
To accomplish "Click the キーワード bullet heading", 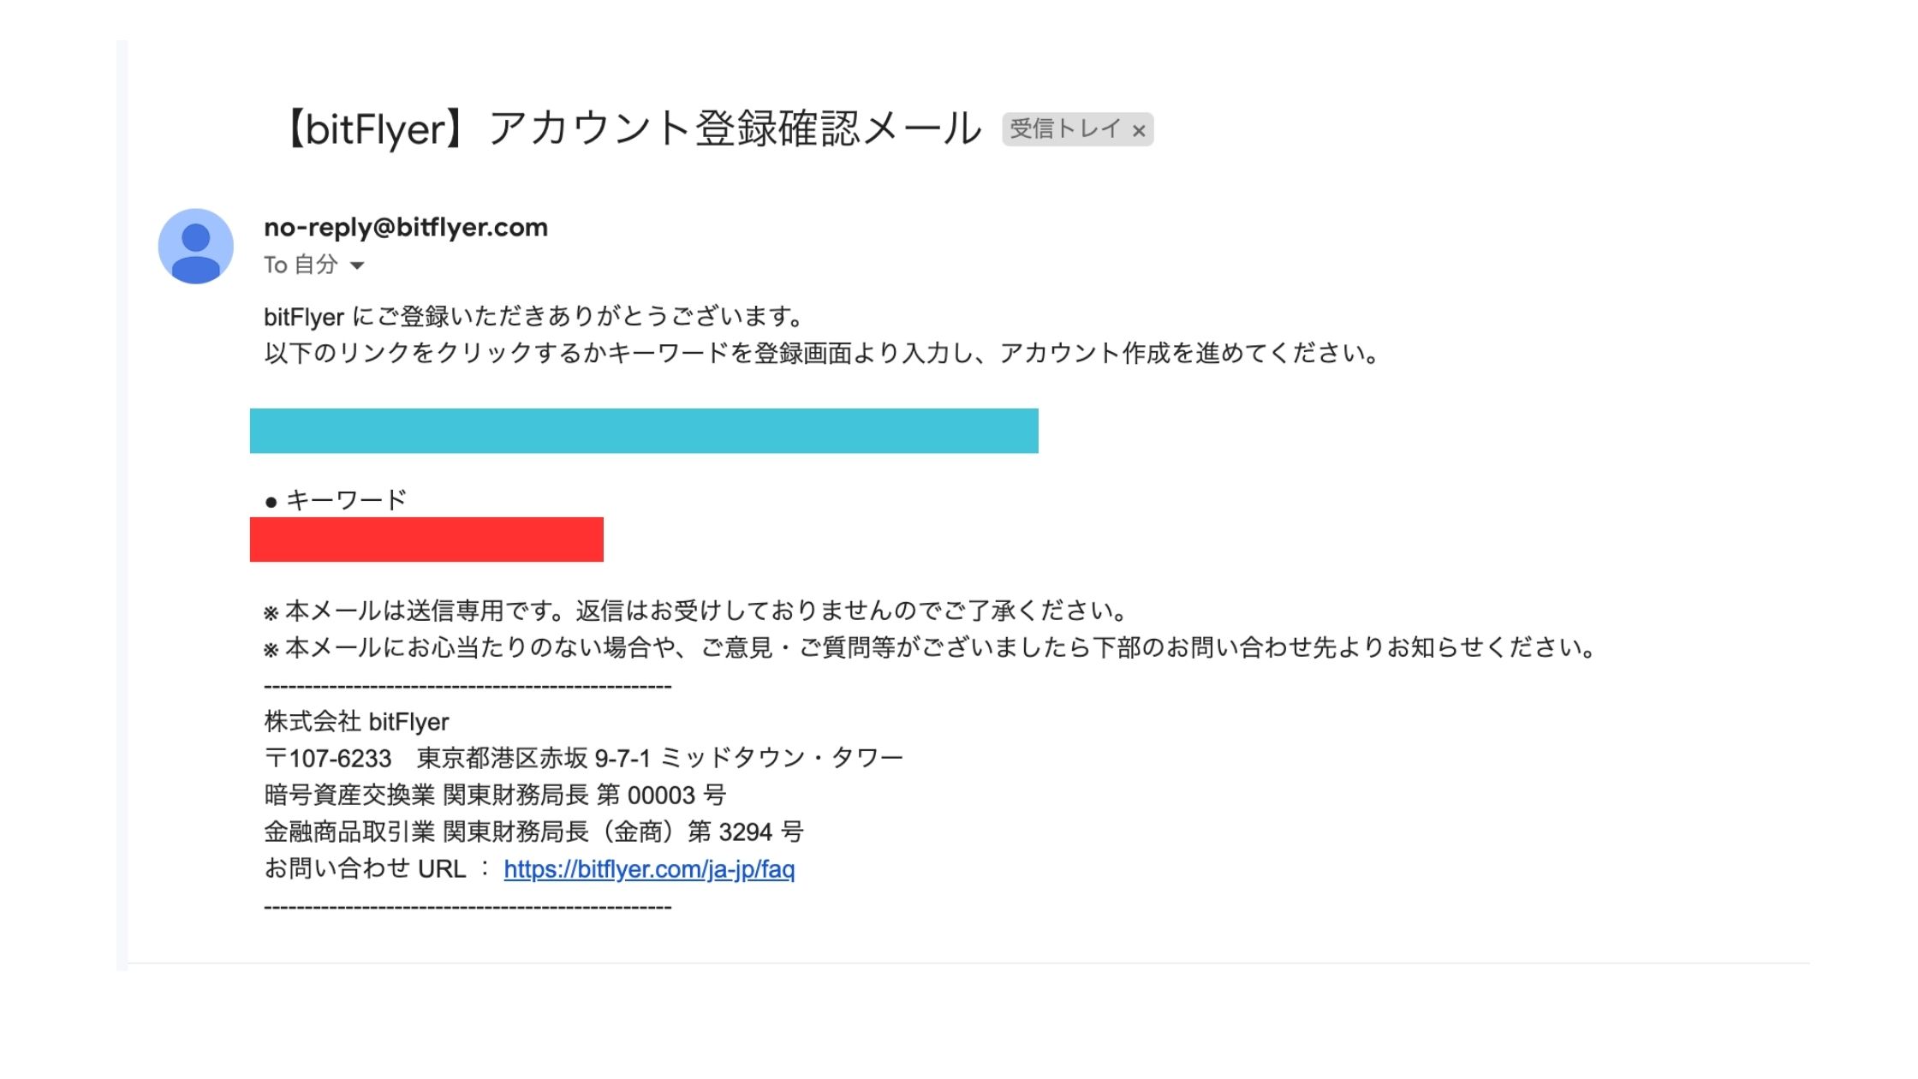I will [x=337, y=500].
